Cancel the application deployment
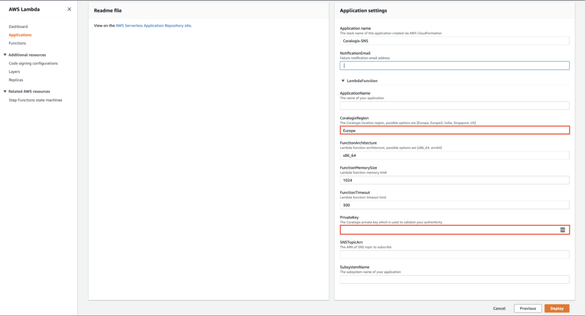This screenshot has height=316, width=585. [499, 308]
